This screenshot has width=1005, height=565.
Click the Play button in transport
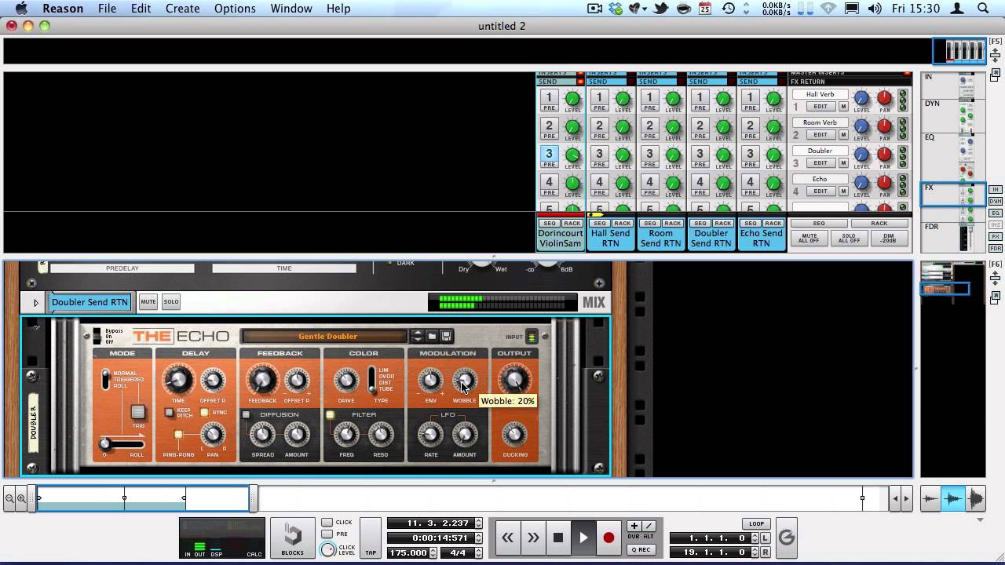pos(583,538)
